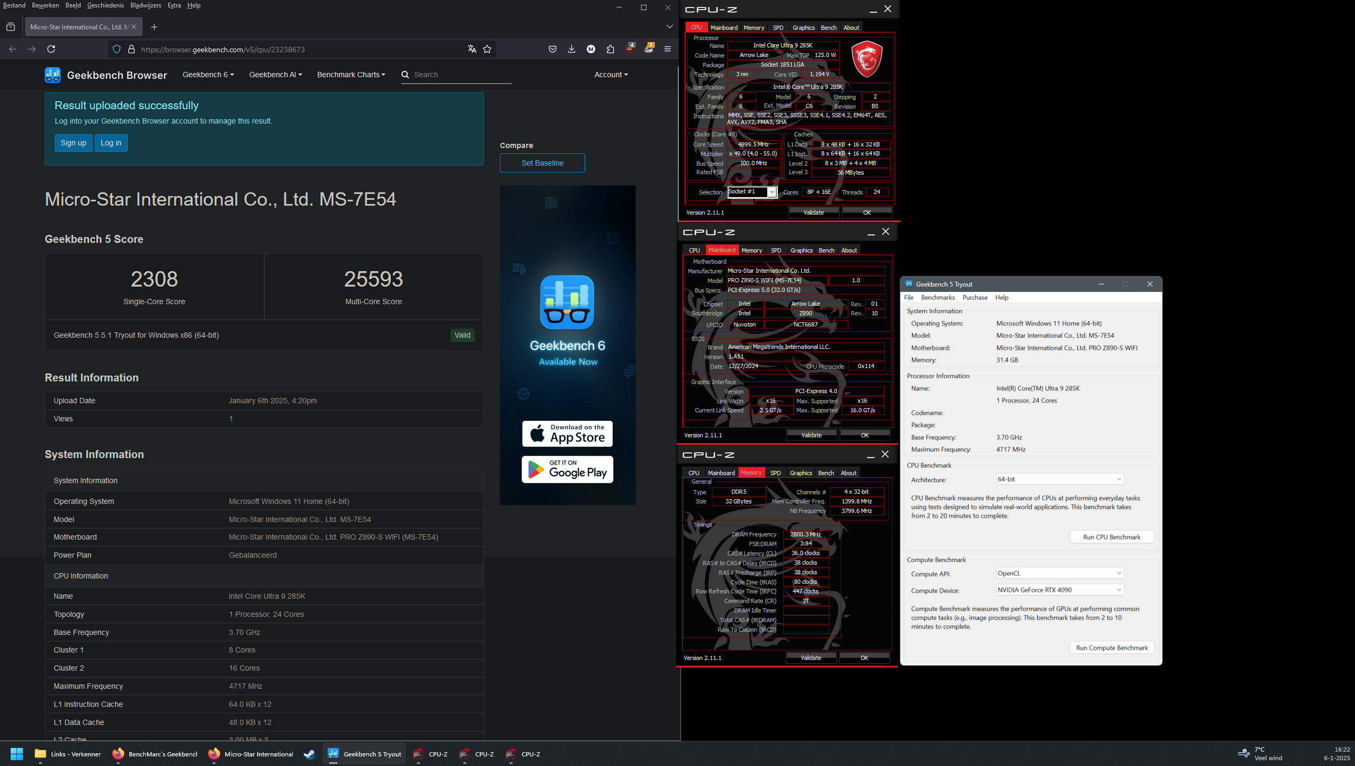Expand the Geekbench AI navigation dropdown
Image resolution: width=1355 pixels, height=766 pixels.
(x=275, y=75)
